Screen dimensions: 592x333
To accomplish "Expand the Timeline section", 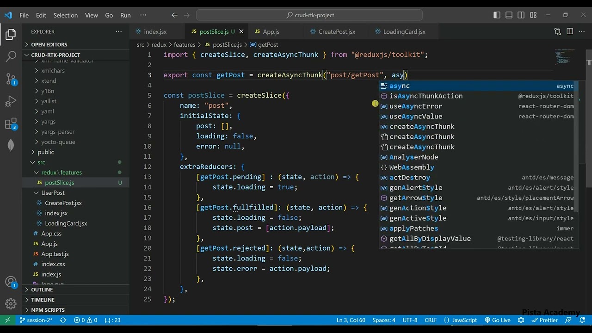I will click(x=76, y=300).
